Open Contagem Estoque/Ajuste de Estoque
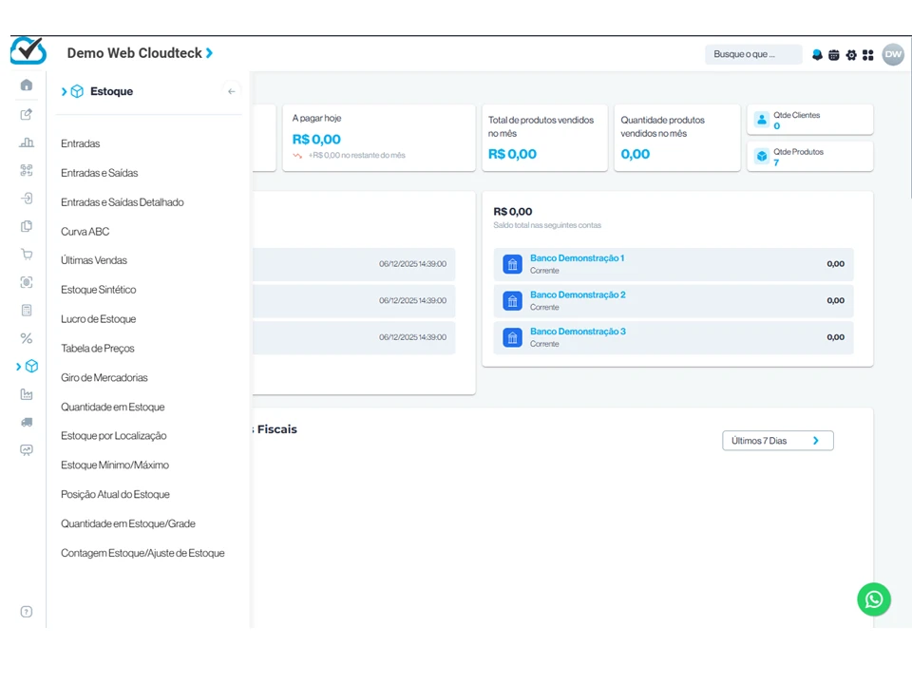912x684 pixels. tap(142, 553)
